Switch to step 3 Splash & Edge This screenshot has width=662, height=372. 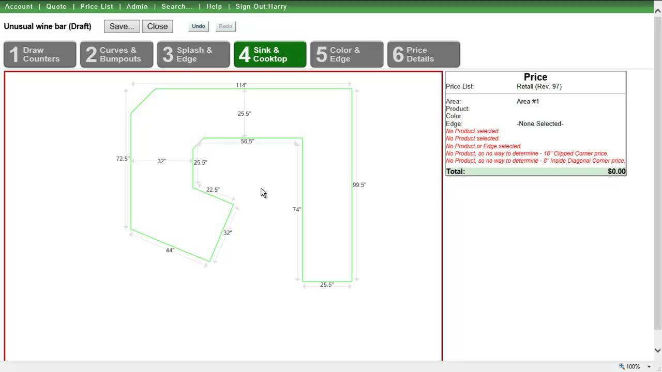click(x=193, y=54)
